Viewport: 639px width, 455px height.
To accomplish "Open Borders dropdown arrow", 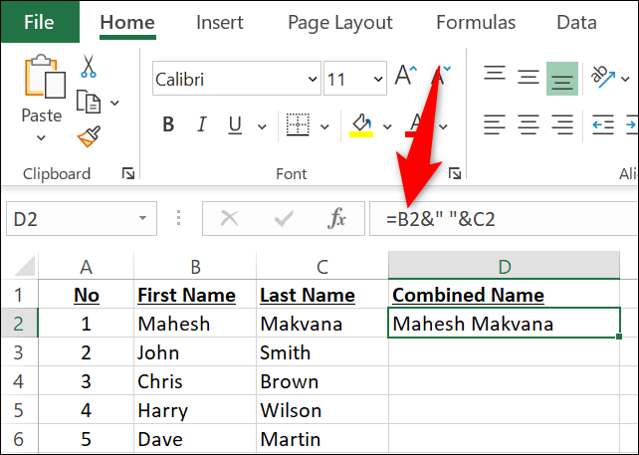I will [x=324, y=126].
